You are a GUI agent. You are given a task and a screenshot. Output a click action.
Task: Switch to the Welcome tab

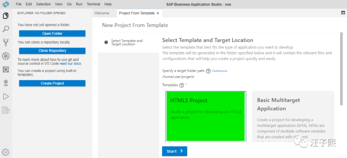[102, 13]
